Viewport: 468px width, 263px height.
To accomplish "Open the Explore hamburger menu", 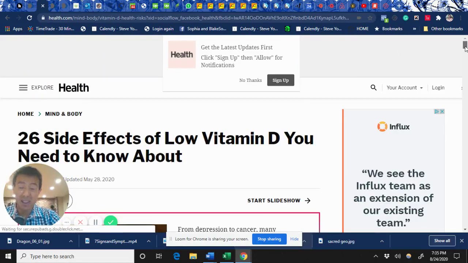I will 23,88.
